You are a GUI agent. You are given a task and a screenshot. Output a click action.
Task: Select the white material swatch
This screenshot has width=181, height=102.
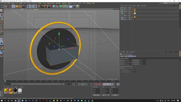click(20, 91)
